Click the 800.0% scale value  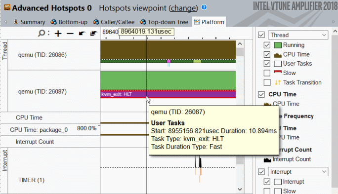pyautogui.click(x=86, y=128)
